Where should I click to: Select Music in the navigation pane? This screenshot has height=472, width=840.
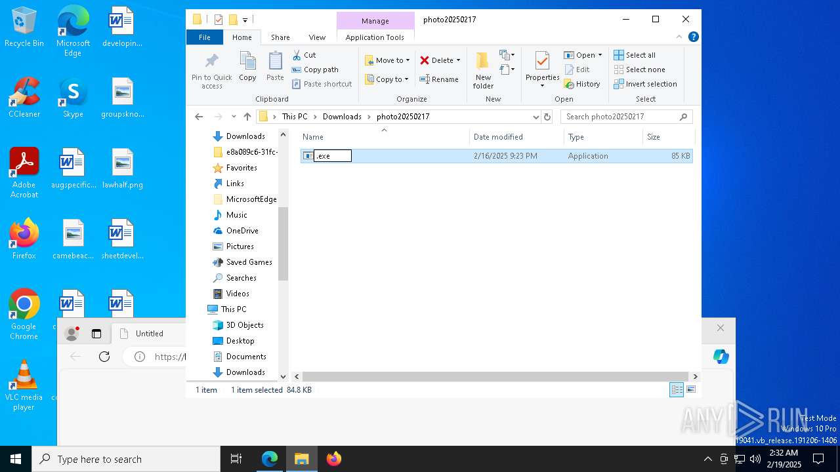click(237, 215)
